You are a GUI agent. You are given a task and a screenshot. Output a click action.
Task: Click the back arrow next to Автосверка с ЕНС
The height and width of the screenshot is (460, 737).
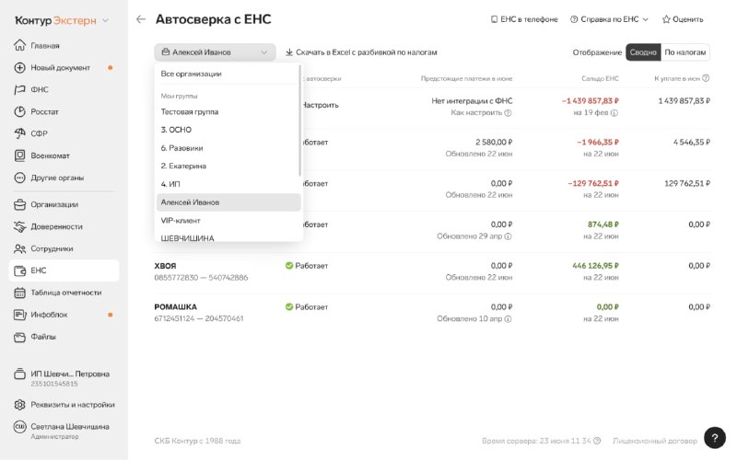pyautogui.click(x=141, y=19)
